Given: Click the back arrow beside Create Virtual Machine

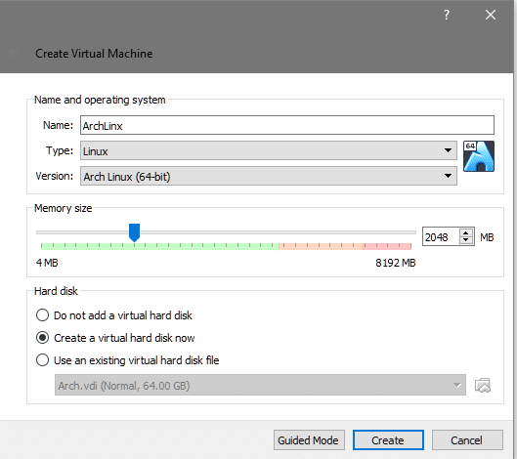Looking at the screenshot, I should pos(14,52).
